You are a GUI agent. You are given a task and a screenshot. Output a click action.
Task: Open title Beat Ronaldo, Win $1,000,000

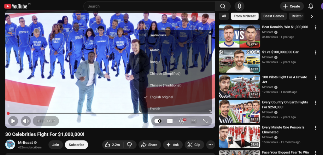click(285, 27)
